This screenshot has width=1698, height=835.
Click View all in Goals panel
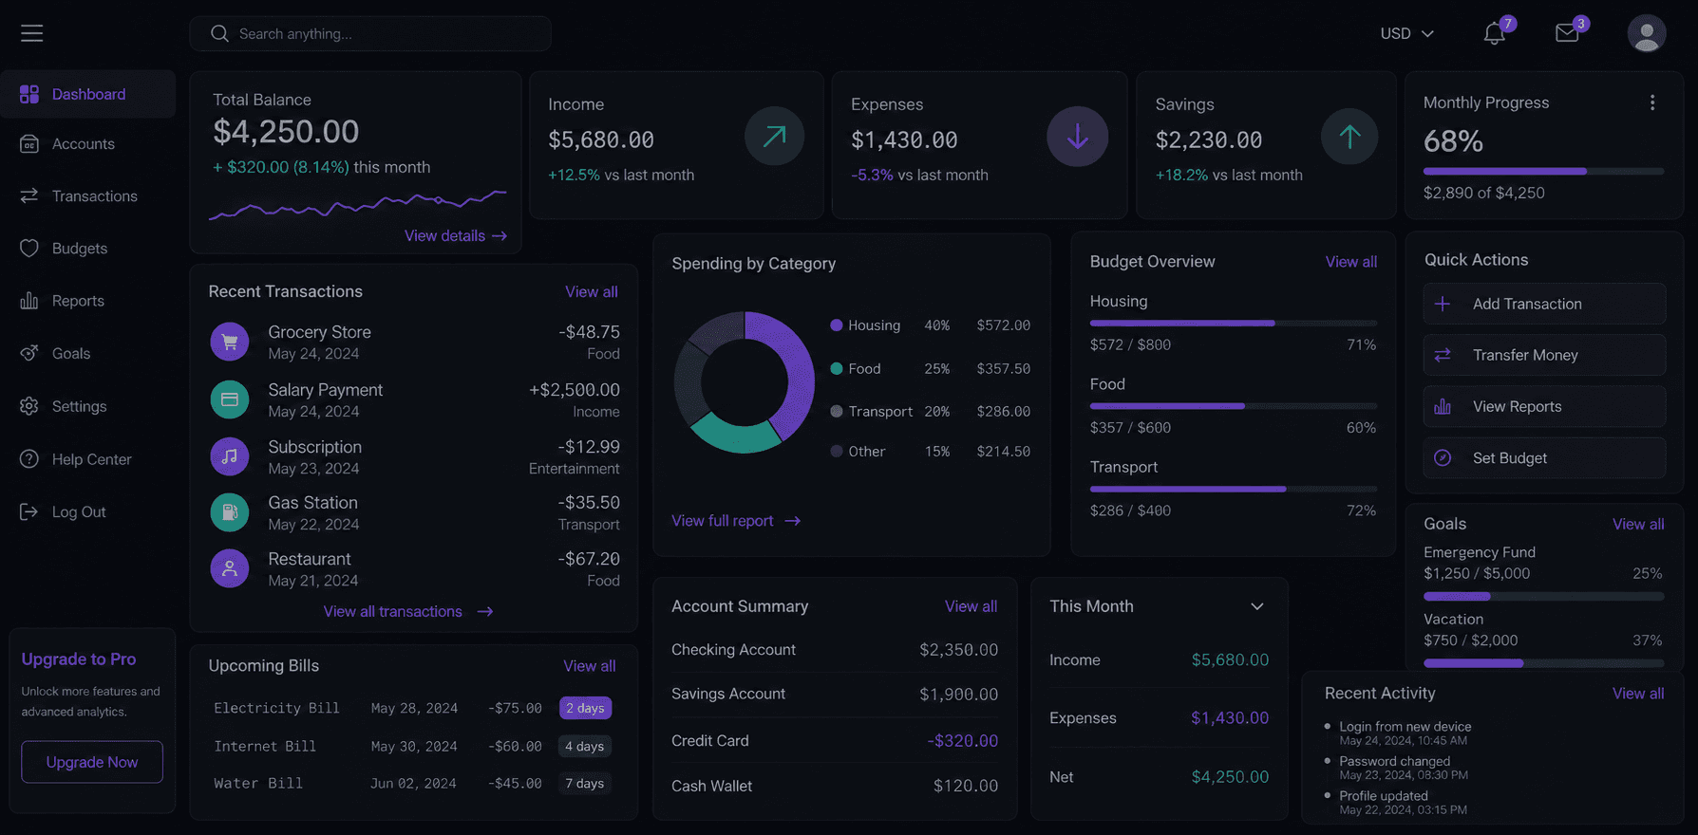pyautogui.click(x=1638, y=524)
